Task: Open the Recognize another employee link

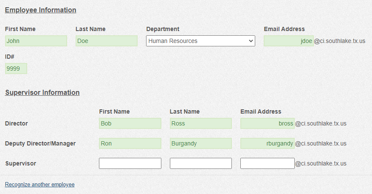Action: tap(39, 185)
